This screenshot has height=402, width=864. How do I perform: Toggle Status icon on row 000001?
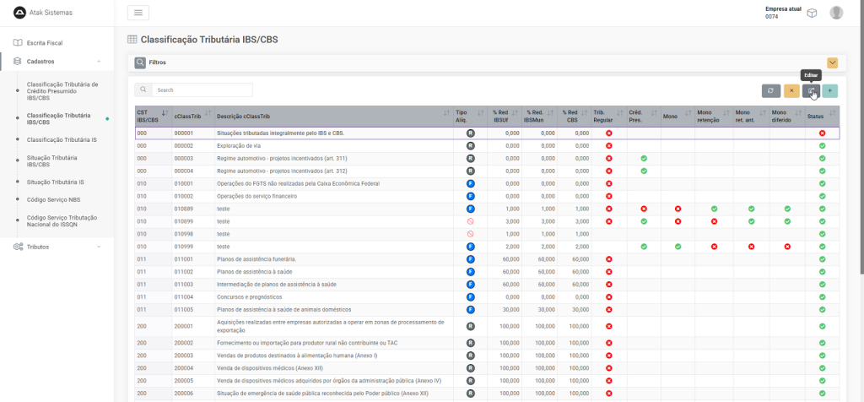pyautogui.click(x=822, y=133)
